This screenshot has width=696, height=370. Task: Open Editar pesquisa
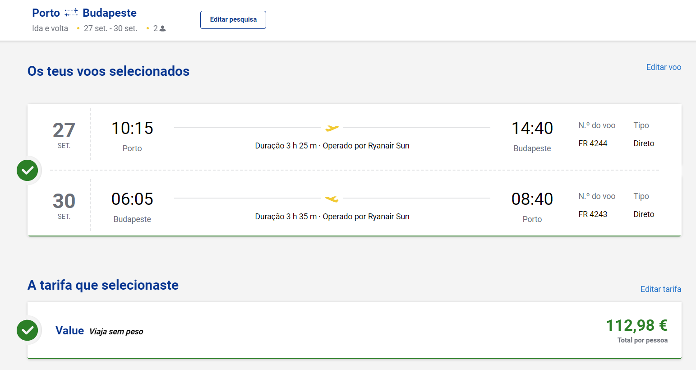(x=233, y=20)
